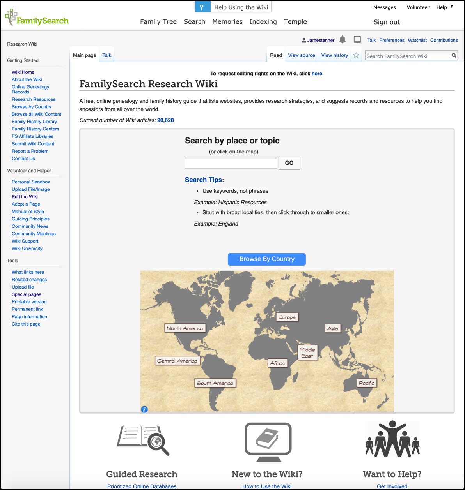Click the search magnifier in the wiki search box
The width and height of the screenshot is (465, 490).
[x=454, y=56]
